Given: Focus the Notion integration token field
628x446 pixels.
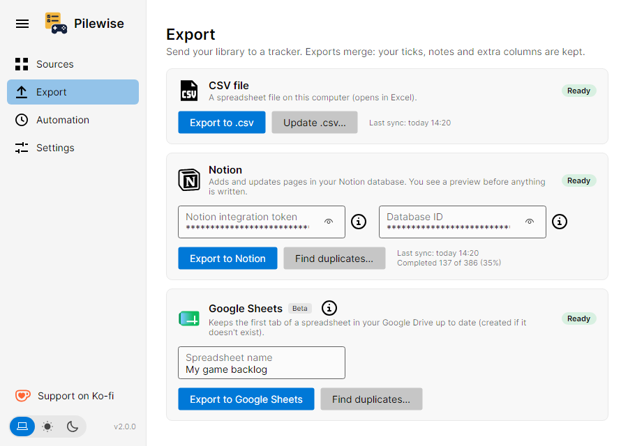Looking at the screenshot, I should (262, 222).
